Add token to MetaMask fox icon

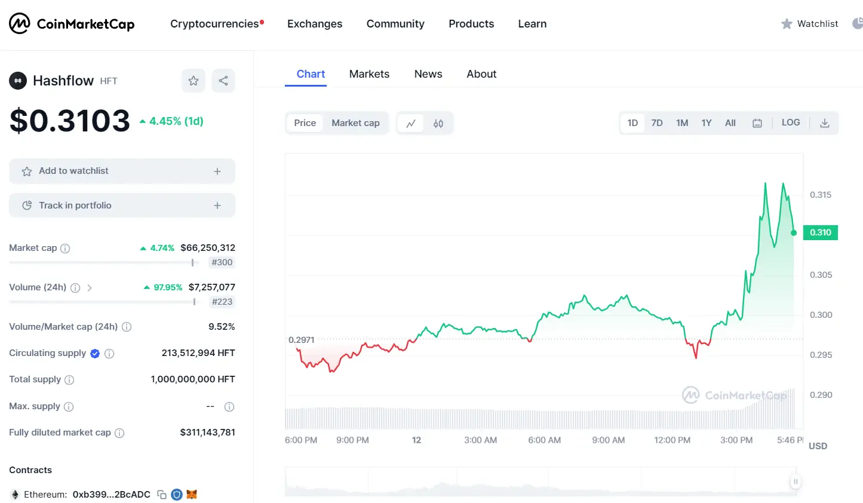tap(192, 495)
